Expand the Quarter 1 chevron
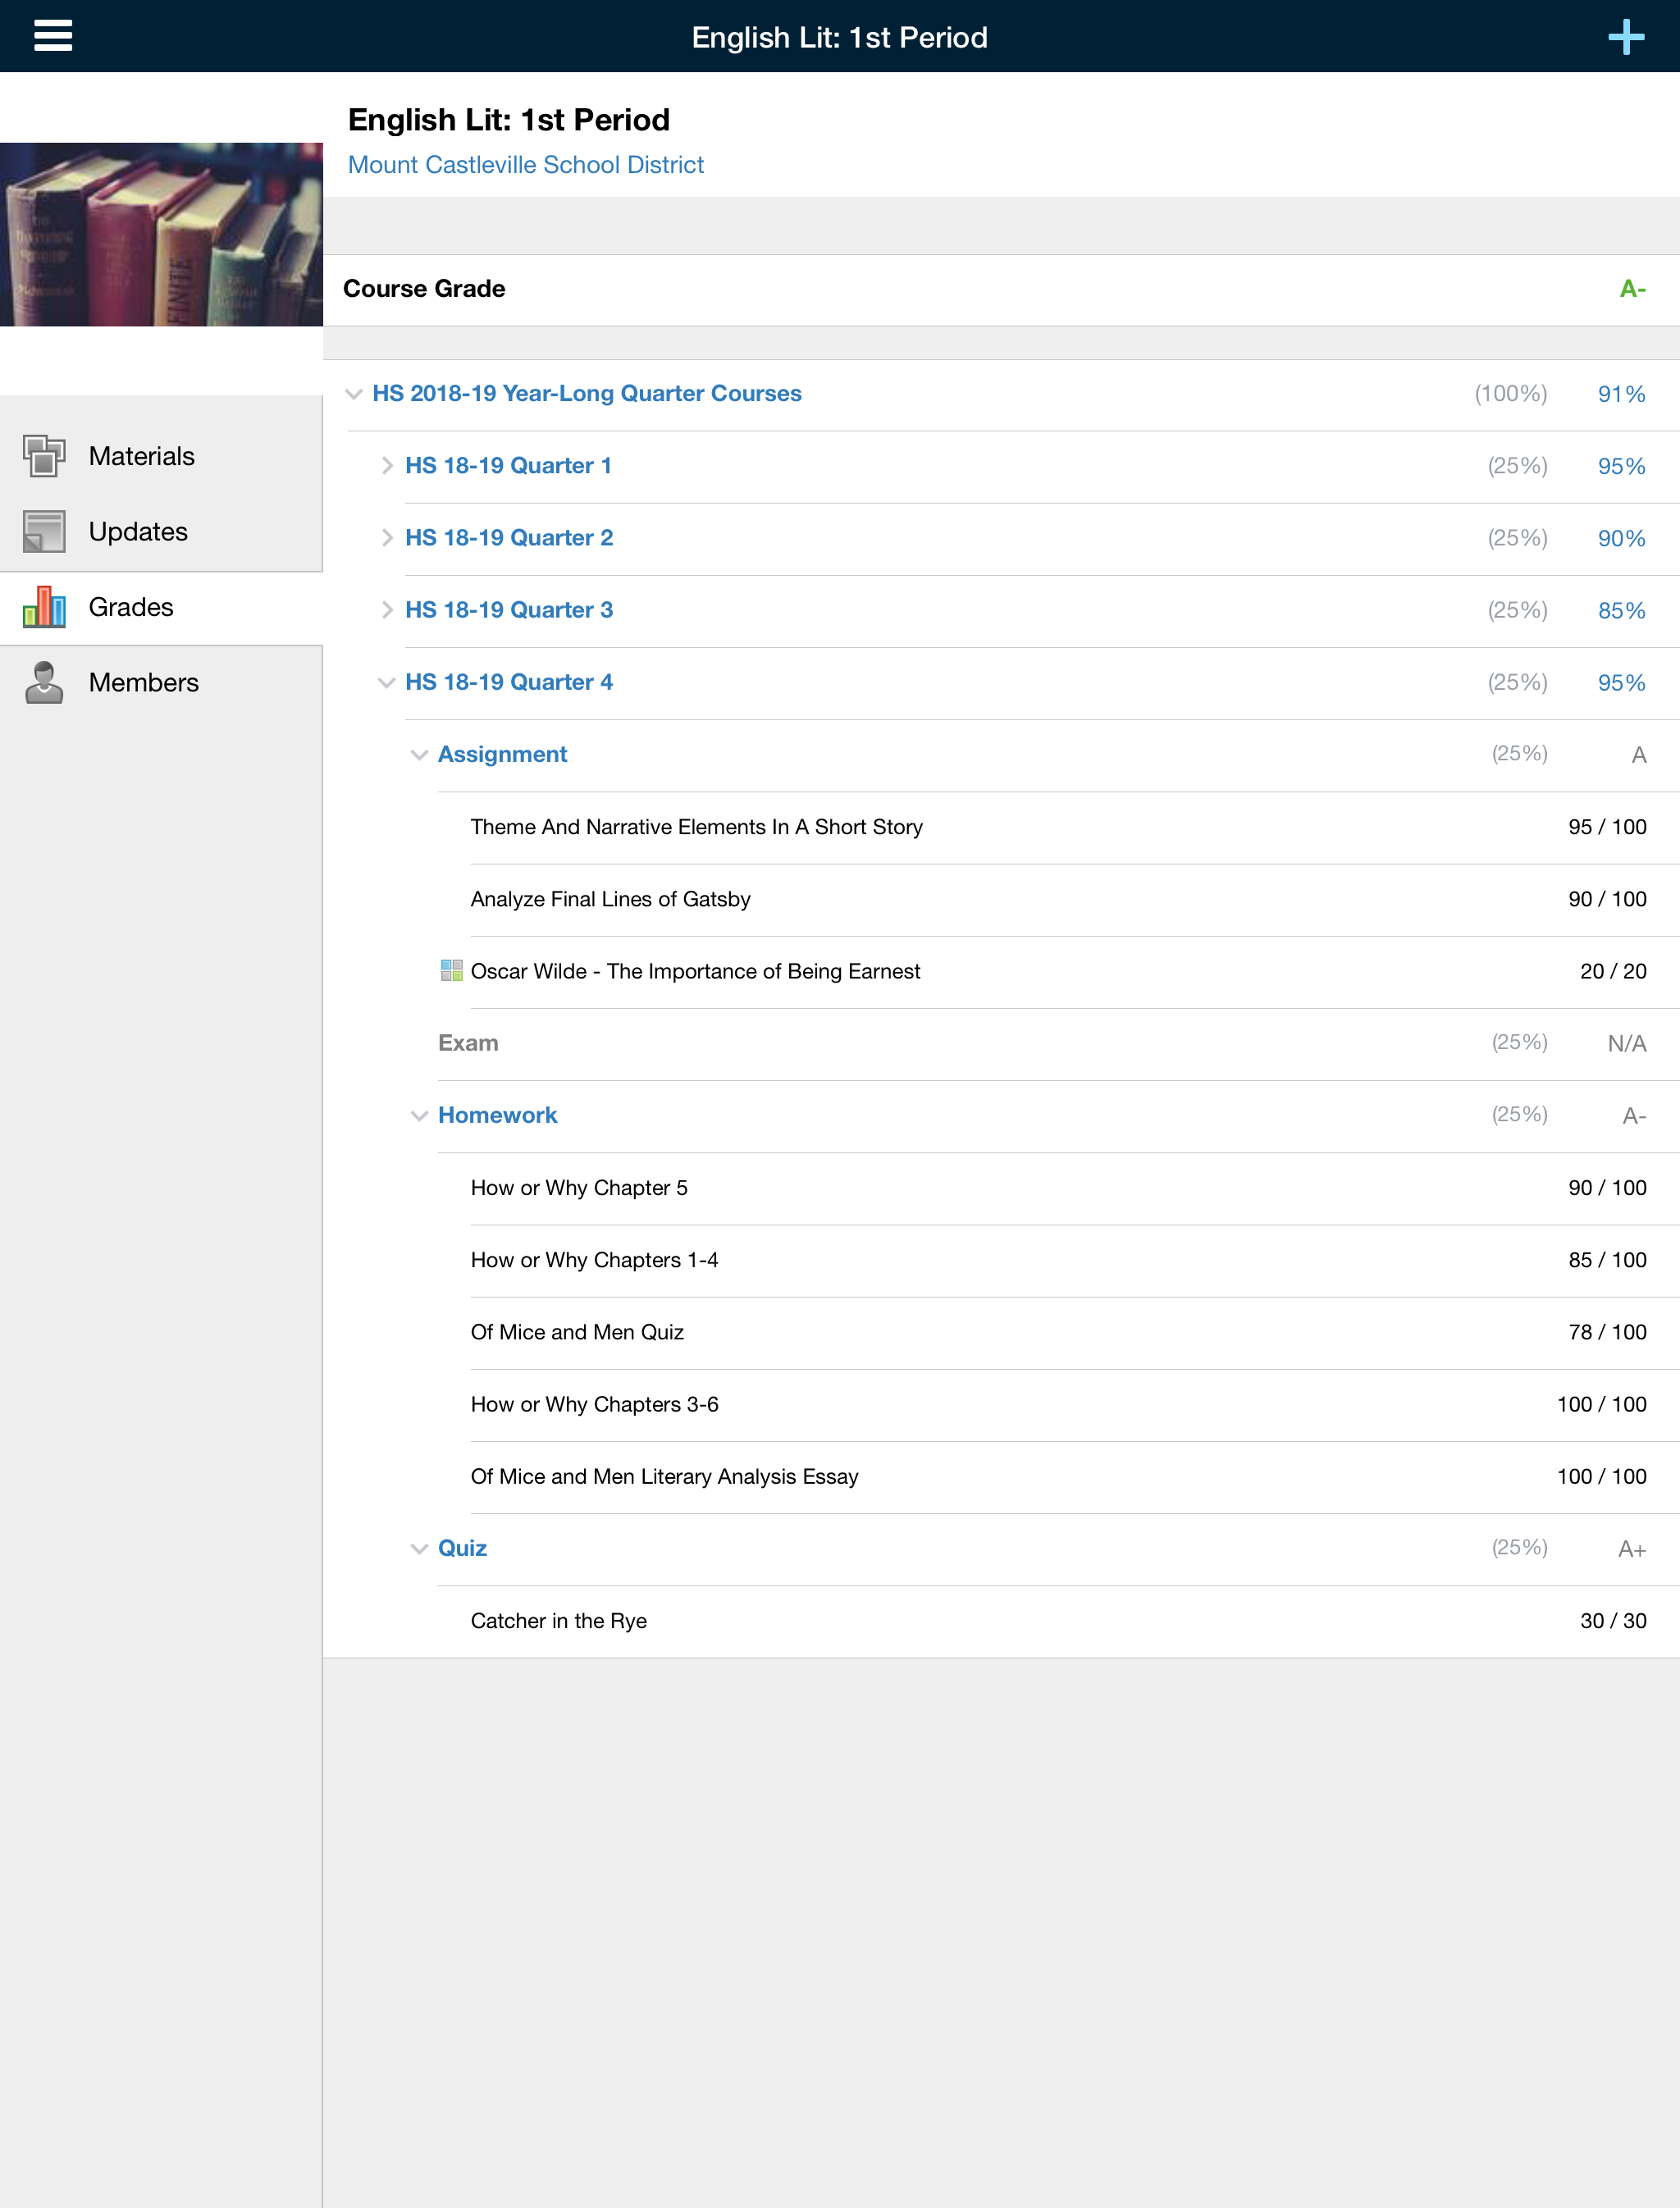 pos(387,466)
